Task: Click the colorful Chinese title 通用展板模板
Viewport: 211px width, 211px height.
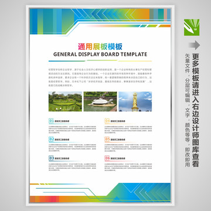Action: [100, 47]
